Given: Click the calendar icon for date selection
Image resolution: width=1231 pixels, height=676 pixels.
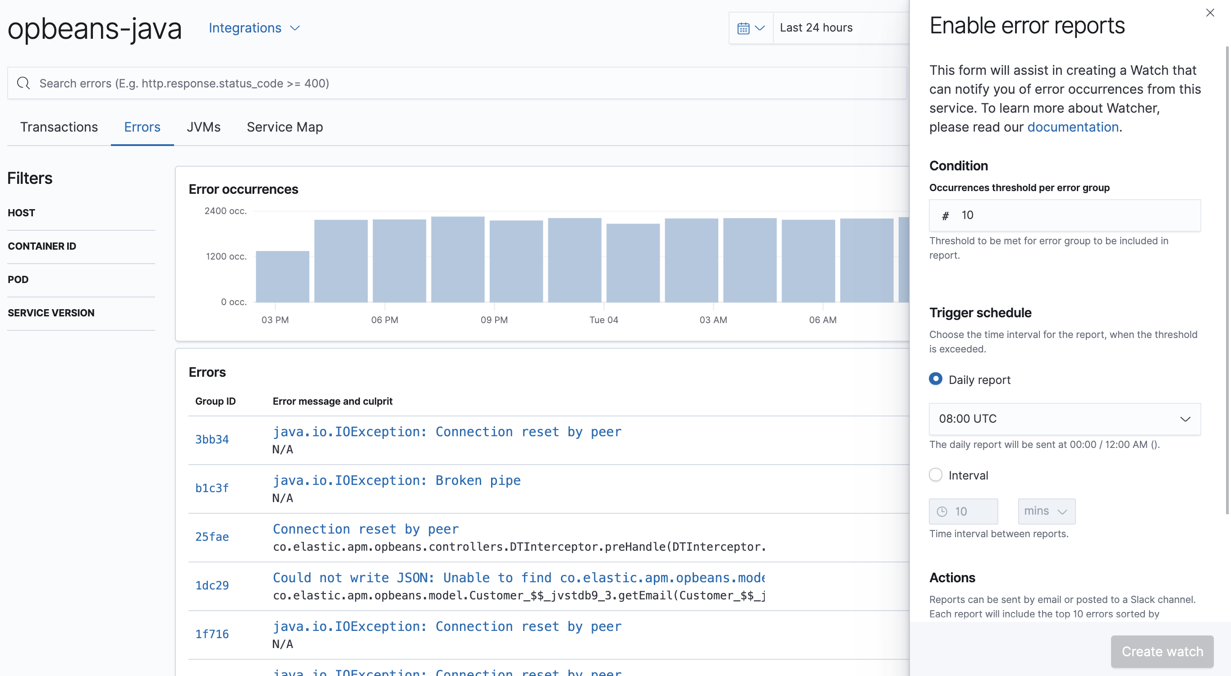Looking at the screenshot, I should (x=743, y=27).
